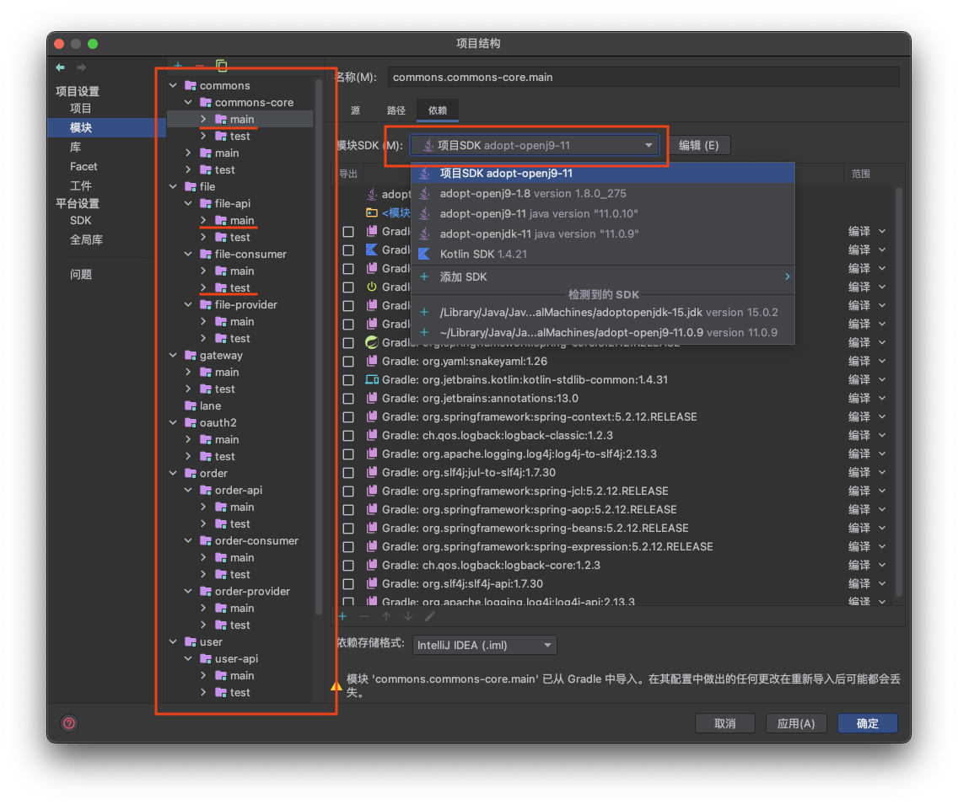The image size is (958, 805).
Task: Collapse the user-api module node
Action: pos(189,658)
